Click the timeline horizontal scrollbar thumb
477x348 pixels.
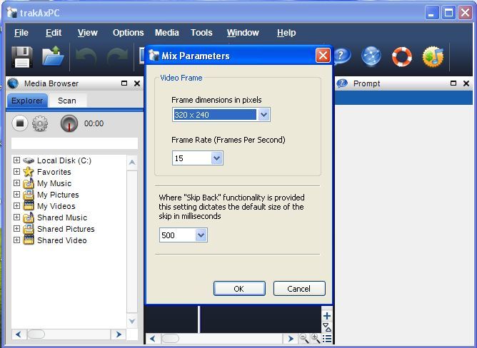170,338
